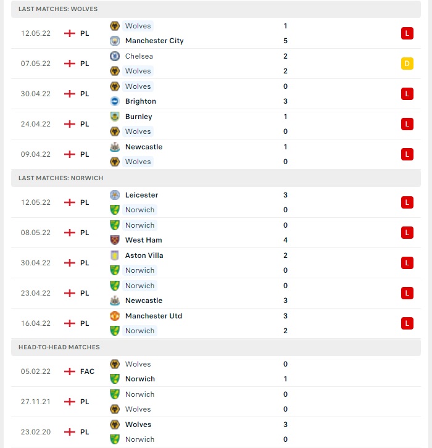Click the Manchester City club crest
The width and height of the screenshot is (432, 448).
[x=115, y=41]
